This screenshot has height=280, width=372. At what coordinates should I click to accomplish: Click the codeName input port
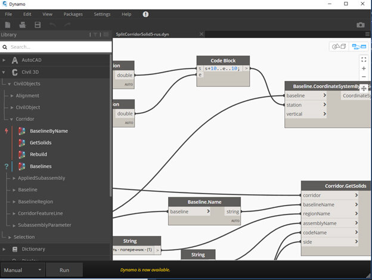click(330, 232)
